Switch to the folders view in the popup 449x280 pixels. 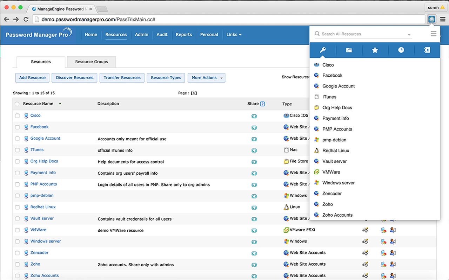(349, 50)
